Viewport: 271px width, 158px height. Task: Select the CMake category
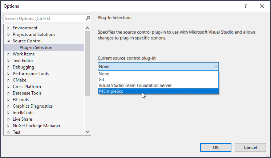(19, 80)
